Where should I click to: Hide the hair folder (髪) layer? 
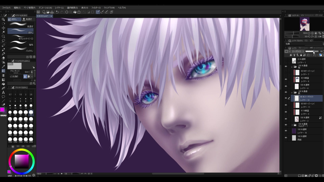[x=286, y=67]
